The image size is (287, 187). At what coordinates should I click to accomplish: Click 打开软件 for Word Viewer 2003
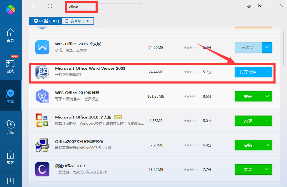click(x=248, y=72)
